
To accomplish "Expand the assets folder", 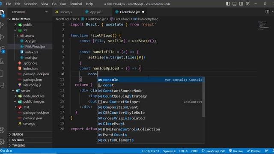I will [x=17, y=36].
